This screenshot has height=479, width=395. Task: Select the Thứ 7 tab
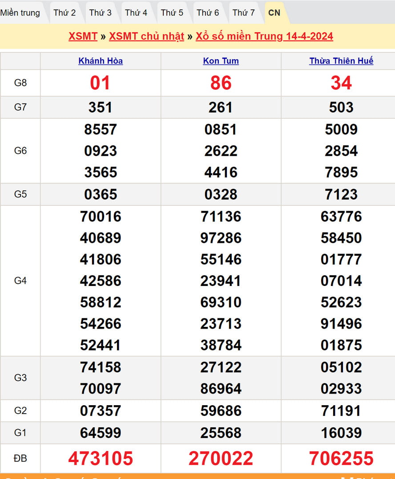pos(243,13)
